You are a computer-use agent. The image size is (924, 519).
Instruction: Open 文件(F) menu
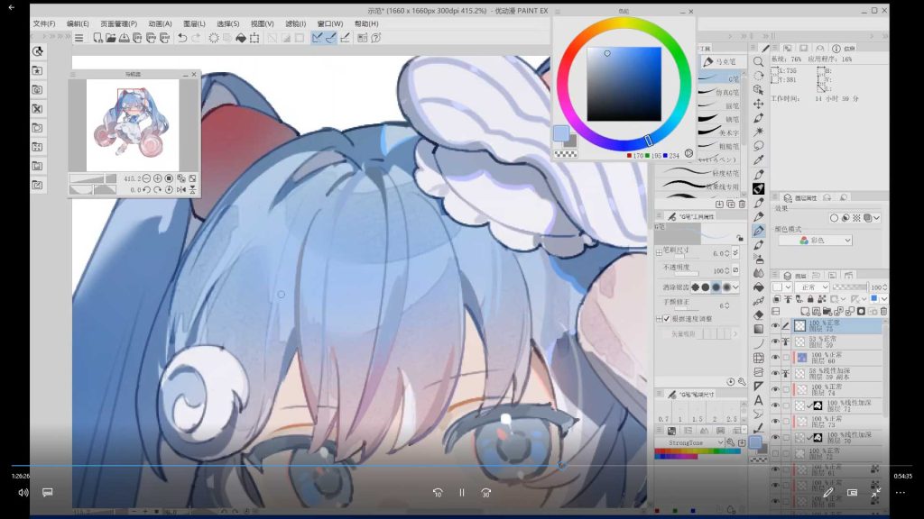tap(44, 23)
